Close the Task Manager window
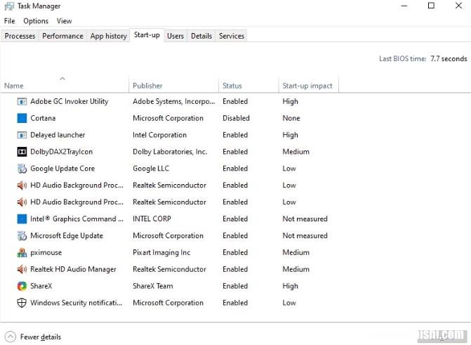Viewport: 471px width, 345px height. (x=458, y=6)
